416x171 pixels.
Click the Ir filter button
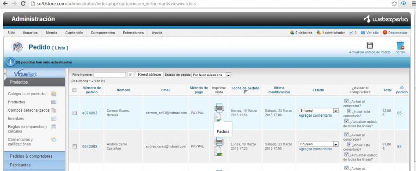[130, 74]
